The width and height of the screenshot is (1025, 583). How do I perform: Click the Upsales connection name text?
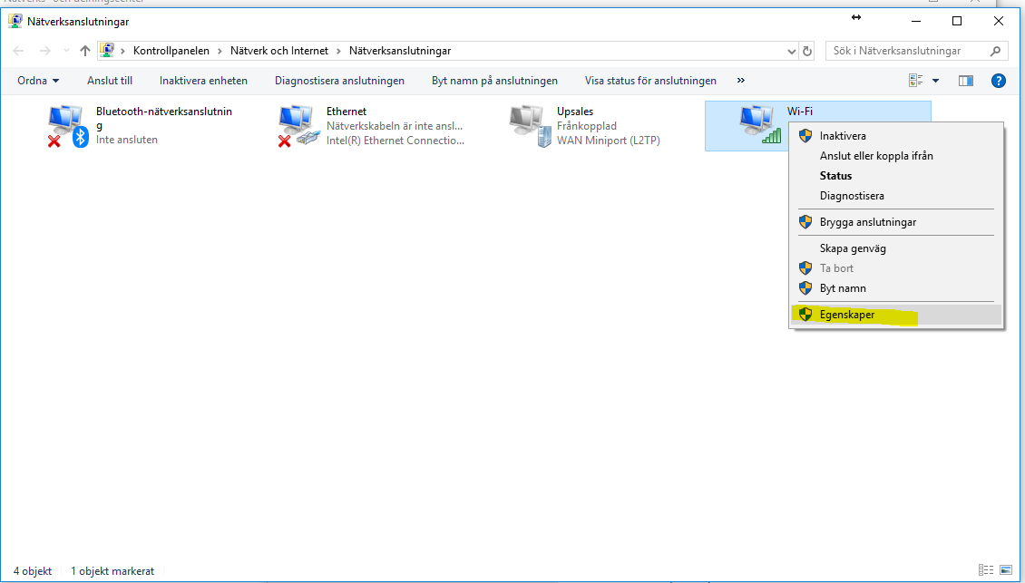coord(575,112)
